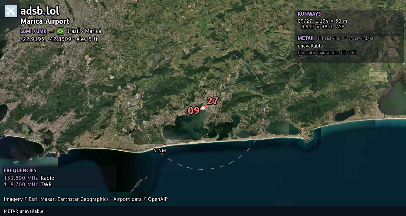Image resolution: width=406 pixels, height=216 pixels.
Task: Select the SBMI / JMR airport codes
Action: pos(34,31)
